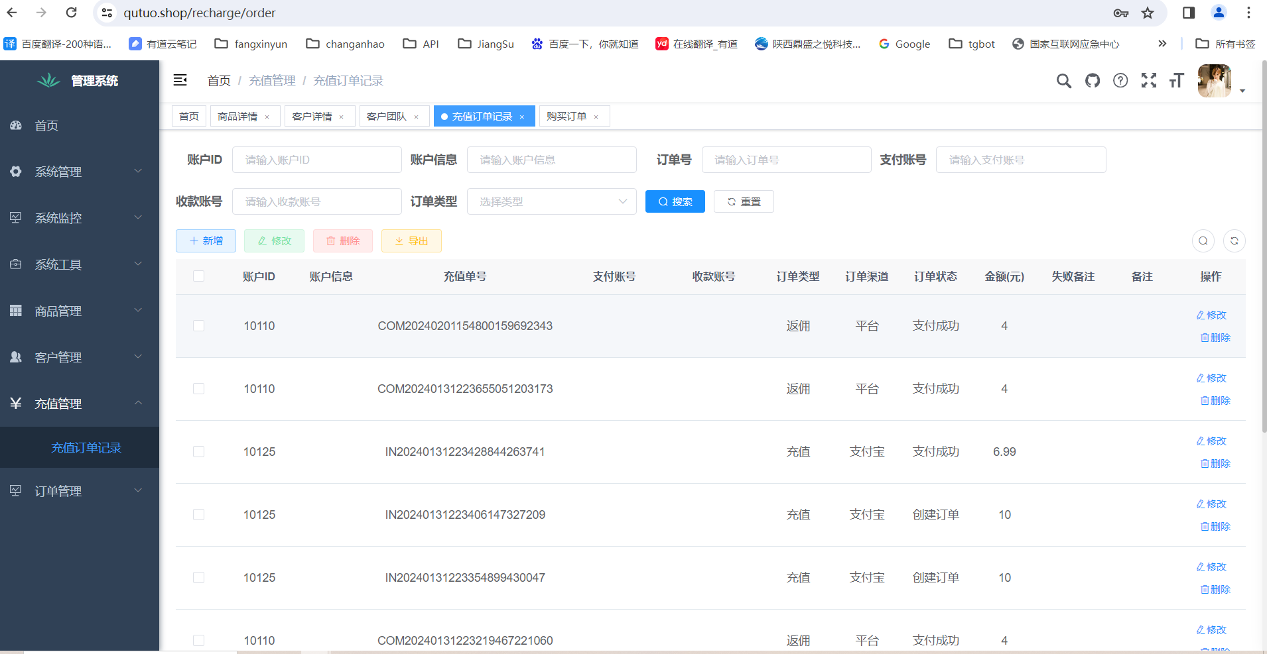
Task: Open the font size setting icon
Action: (x=1177, y=81)
